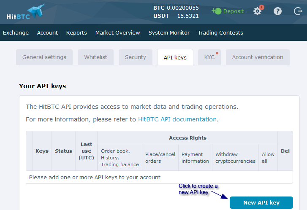
Task: Click the Last use (UTC) header
Action: pyautogui.click(x=86, y=151)
